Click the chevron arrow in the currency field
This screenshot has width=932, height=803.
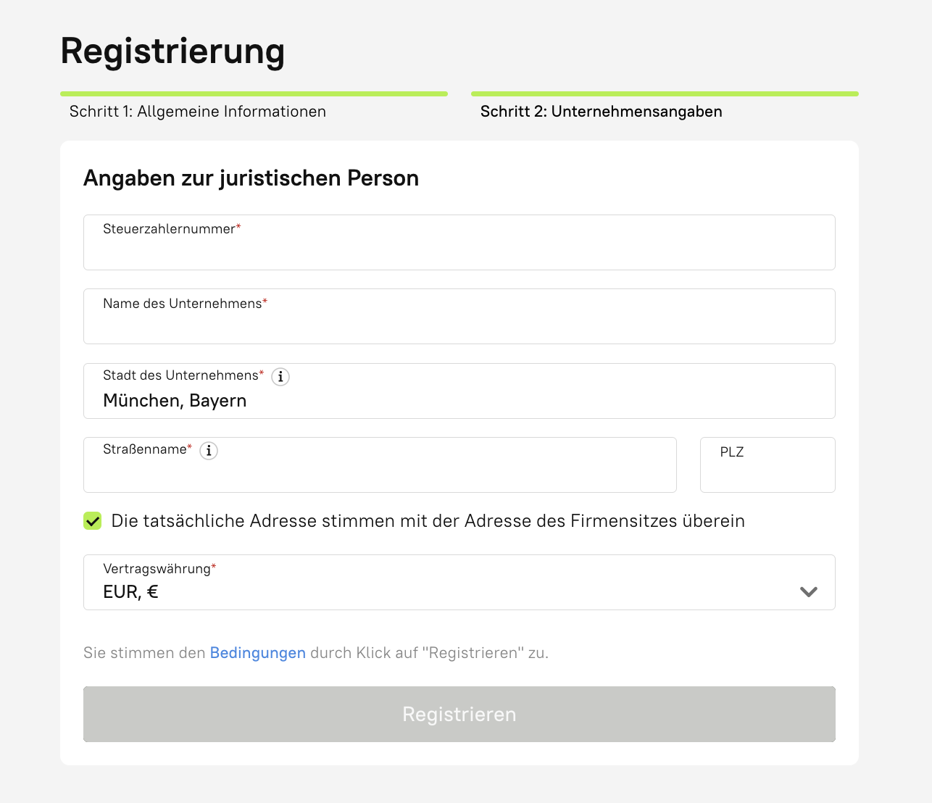[x=809, y=591]
